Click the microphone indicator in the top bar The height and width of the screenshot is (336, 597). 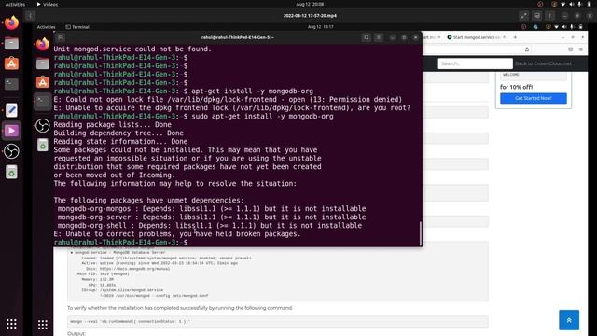(x=579, y=4)
